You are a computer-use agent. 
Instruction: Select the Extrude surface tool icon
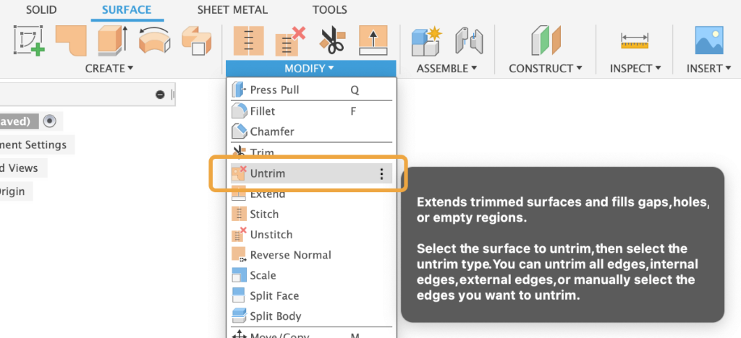pyautogui.click(x=112, y=40)
